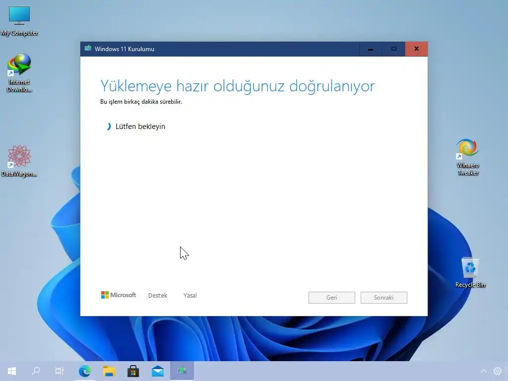Open the Mail app from the taskbar
The height and width of the screenshot is (381, 508).
click(158, 371)
